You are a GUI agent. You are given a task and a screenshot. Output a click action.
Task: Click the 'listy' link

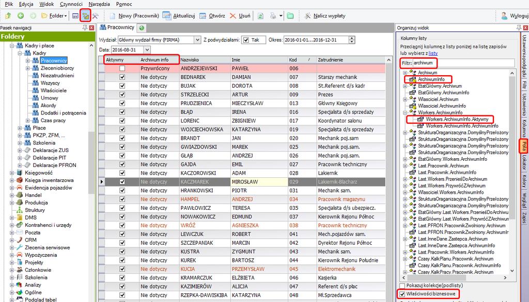click(433, 53)
